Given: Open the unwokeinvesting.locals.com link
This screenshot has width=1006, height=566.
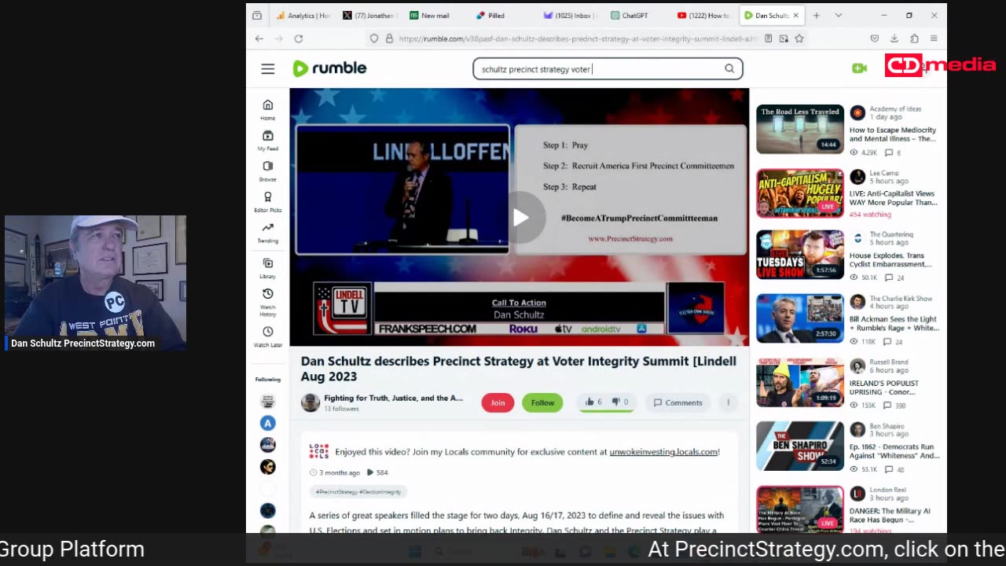Looking at the screenshot, I should [x=663, y=452].
